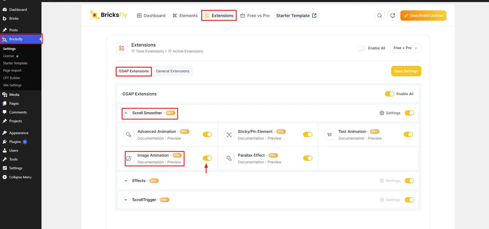Disable the Image Animation toggle
Screen dimensions: 489x229
coord(207,158)
